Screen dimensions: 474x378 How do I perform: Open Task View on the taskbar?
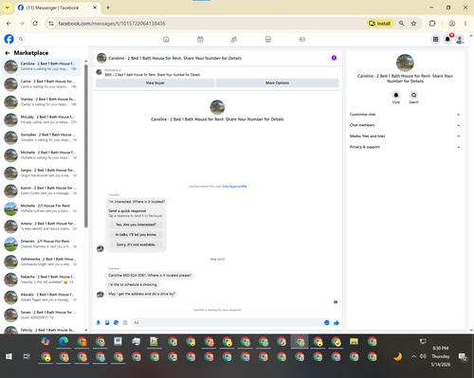(x=27, y=356)
